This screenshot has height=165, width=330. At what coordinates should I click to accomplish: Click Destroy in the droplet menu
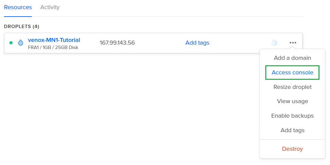pos(292,149)
